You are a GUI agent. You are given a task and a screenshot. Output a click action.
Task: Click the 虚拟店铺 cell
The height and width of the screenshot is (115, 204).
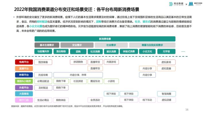tap(166, 100)
